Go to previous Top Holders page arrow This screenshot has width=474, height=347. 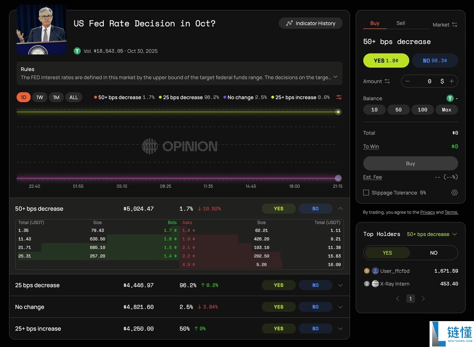398,299
